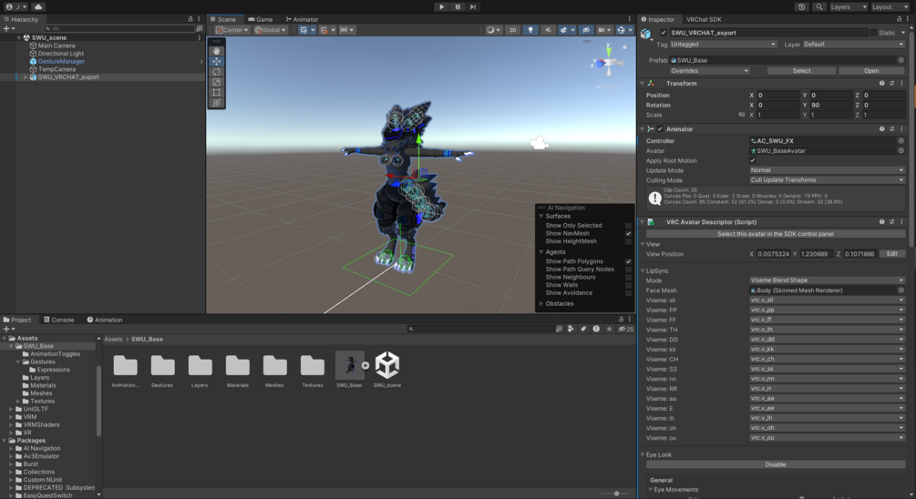Select the SWU_scene asset
The height and width of the screenshot is (499, 916).
pyautogui.click(x=386, y=370)
